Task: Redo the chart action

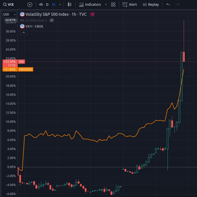Action: tap(177, 4)
